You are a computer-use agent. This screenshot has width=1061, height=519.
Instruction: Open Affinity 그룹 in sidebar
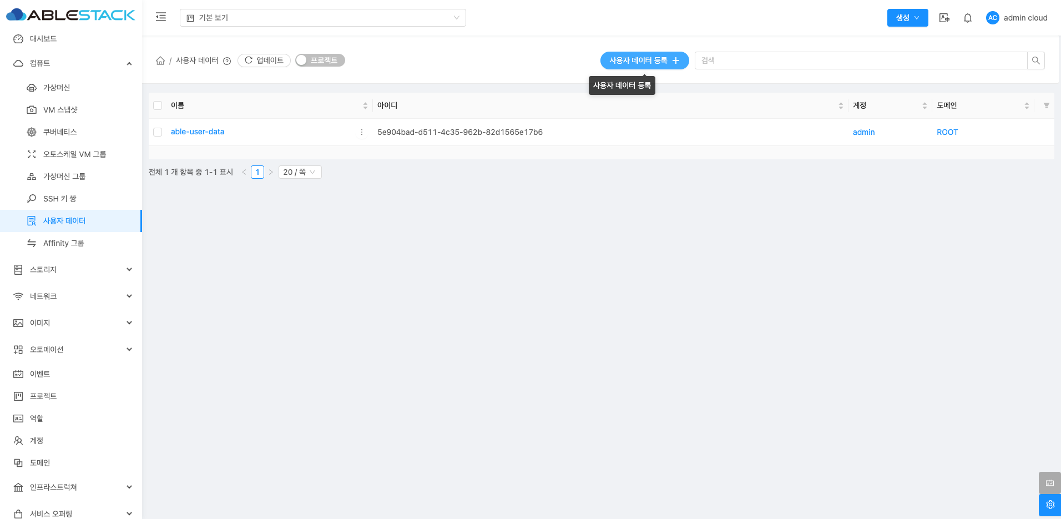tap(71, 243)
